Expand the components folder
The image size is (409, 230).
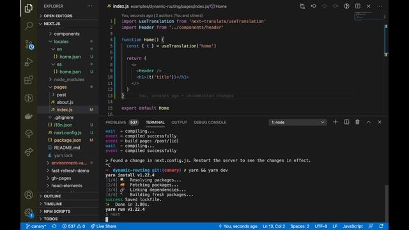click(68, 34)
